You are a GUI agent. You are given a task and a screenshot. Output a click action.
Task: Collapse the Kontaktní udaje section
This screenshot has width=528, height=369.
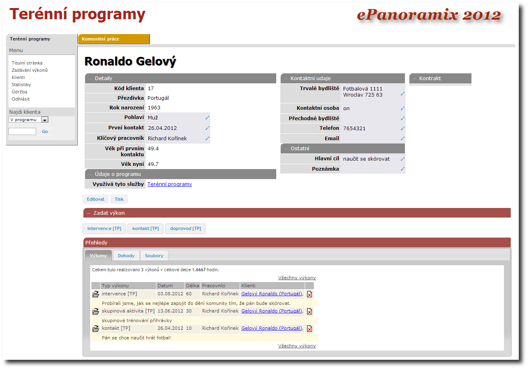[286, 79]
